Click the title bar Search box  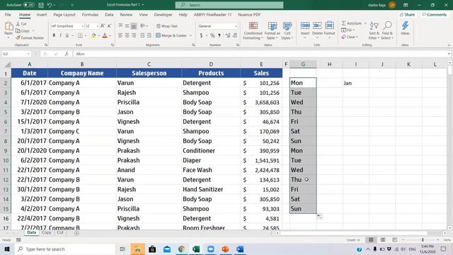coord(229,5)
